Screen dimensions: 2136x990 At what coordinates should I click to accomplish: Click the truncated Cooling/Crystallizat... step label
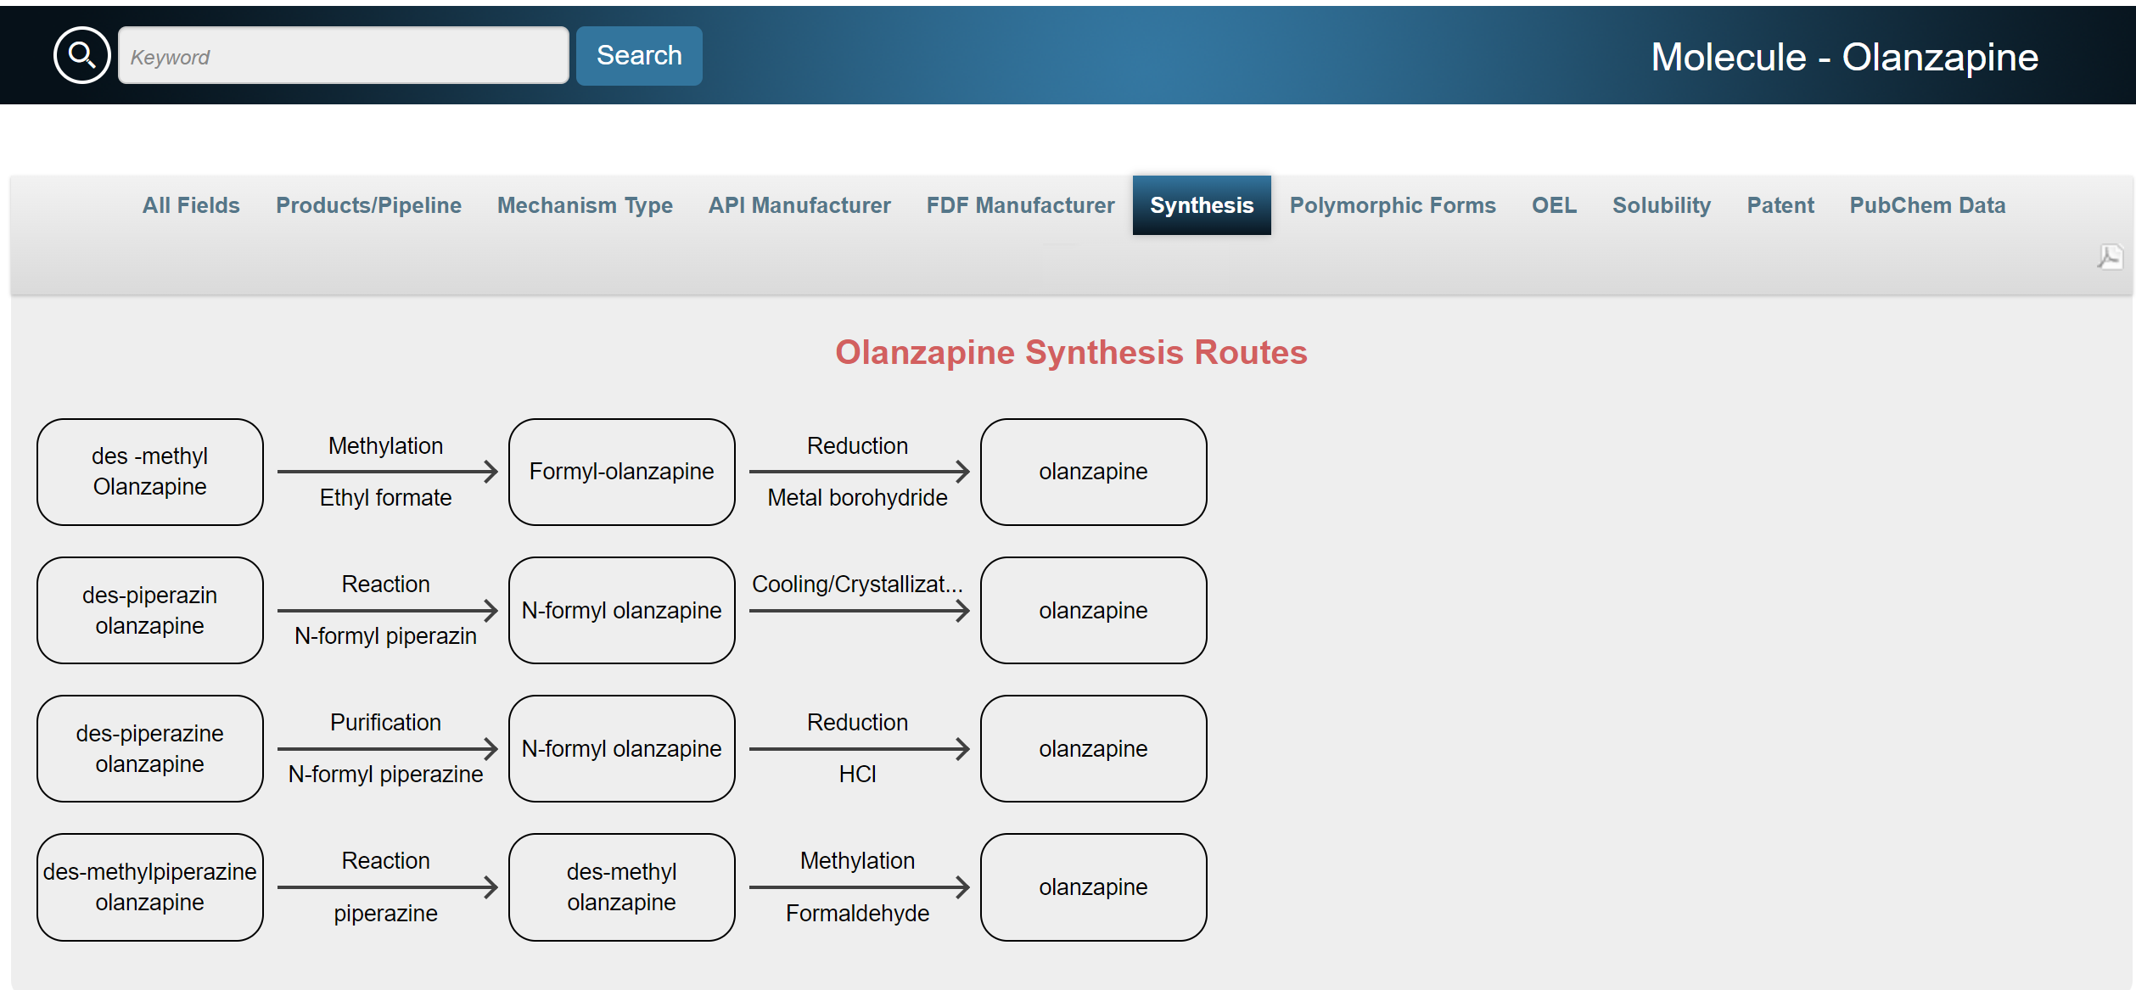pos(857,584)
